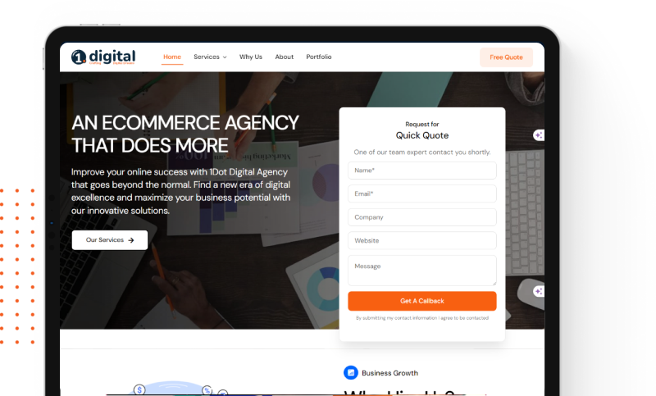Image resolution: width=656 pixels, height=396 pixels.
Task: Focus the Email* input field
Action: [422, 194]
